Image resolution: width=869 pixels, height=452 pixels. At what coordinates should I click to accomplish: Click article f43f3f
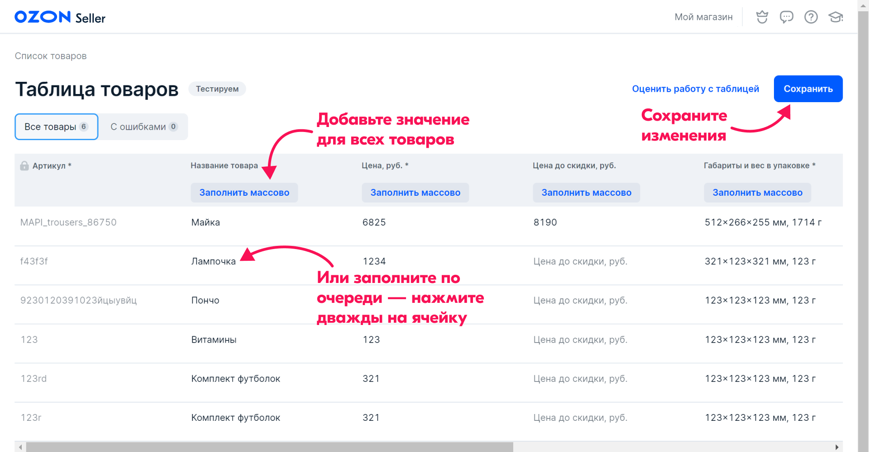coord(34,261)
